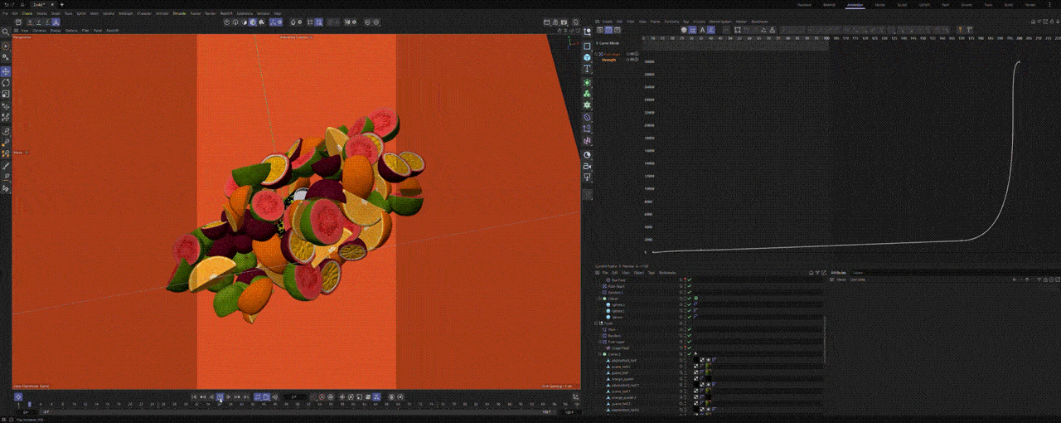Click the search magnifier icon

click(x=6, y=32)
